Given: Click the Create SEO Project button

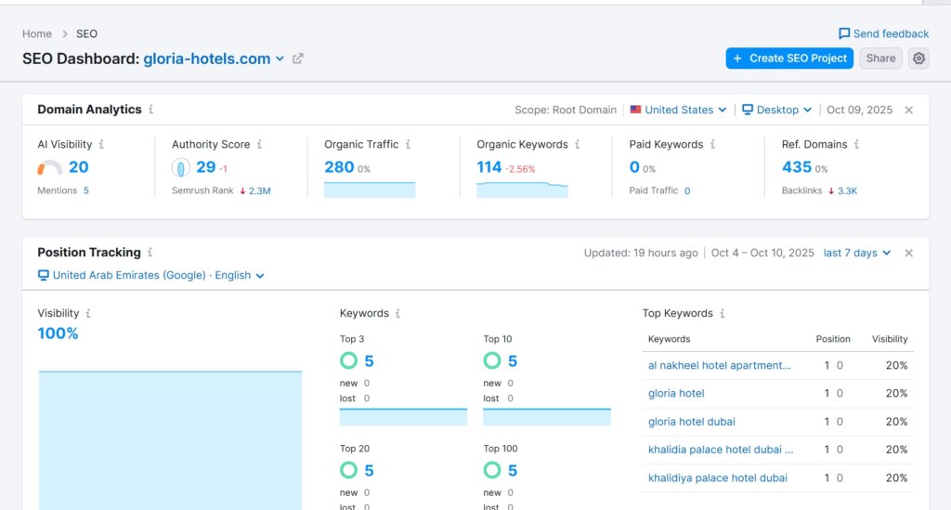Looking at the screenshot, I should click(788, 59).
